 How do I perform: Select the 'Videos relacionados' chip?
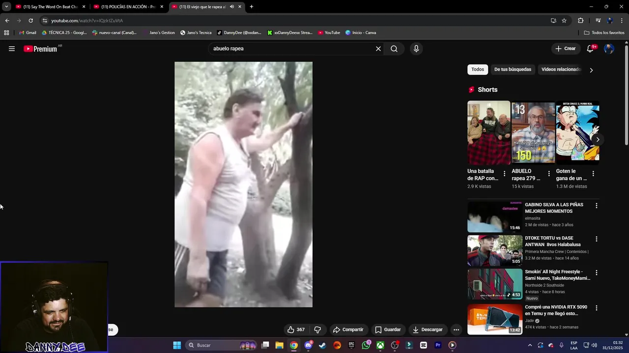click(x=561, y=70)
